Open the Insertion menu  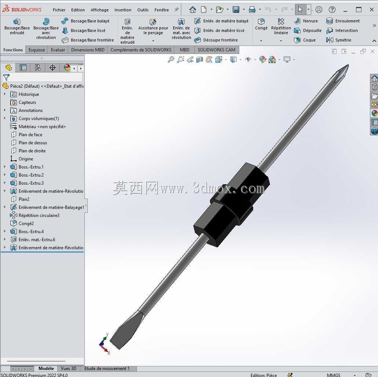[123, 10]
